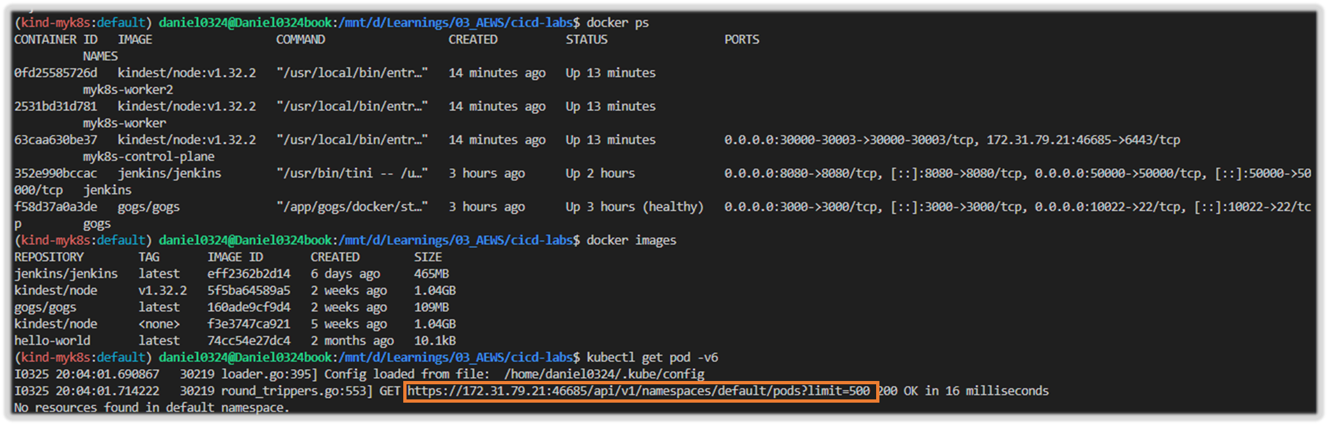Viewport: 1328px width, 425px height.
Task: Click the STATUS column header
Action: pyautogui.click(x=587, y=39)
